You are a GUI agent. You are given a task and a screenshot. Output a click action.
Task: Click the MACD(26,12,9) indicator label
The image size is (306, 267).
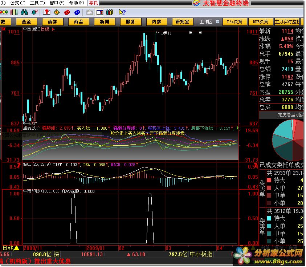[37, 165]
